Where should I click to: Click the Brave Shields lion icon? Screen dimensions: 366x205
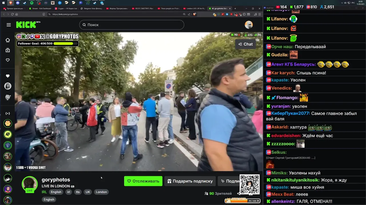coord(195,14)
